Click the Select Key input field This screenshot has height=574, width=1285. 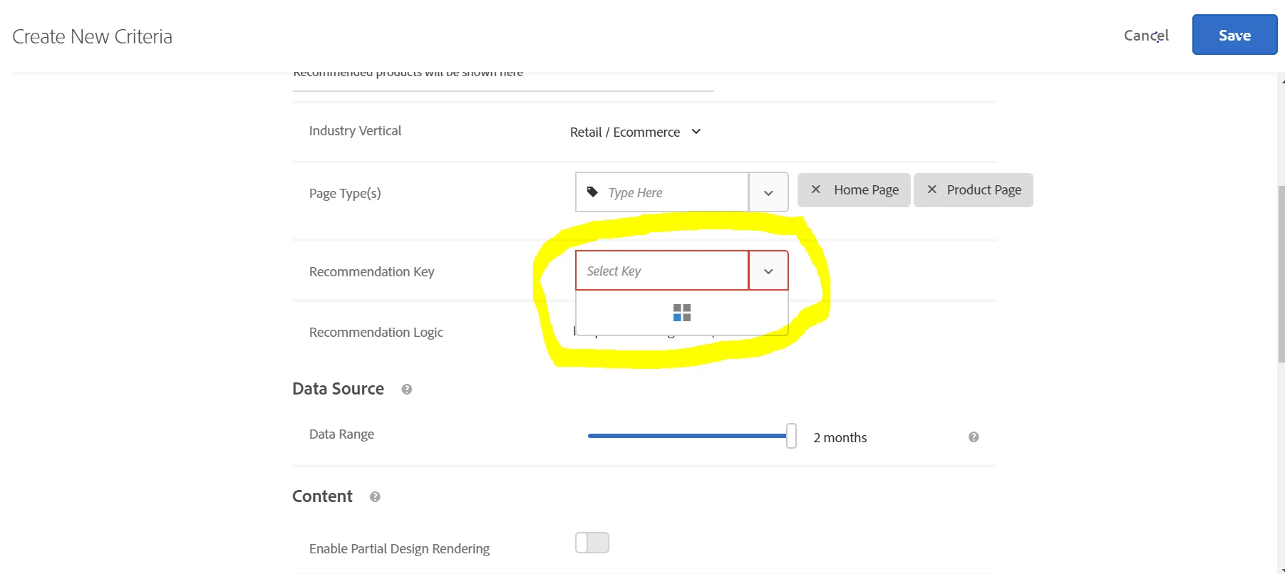click(662, 271)
